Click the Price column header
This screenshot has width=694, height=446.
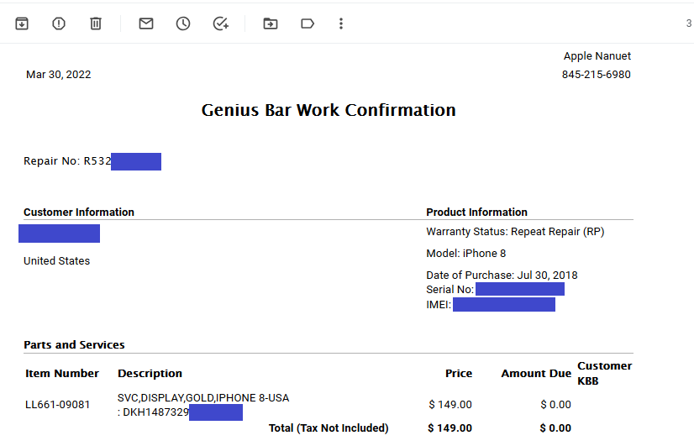point(459,374)
